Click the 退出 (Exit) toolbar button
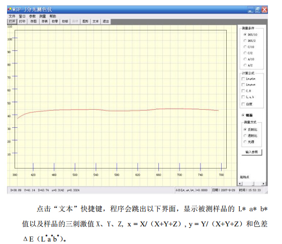The image size is (282, 244). pos(106,22)
